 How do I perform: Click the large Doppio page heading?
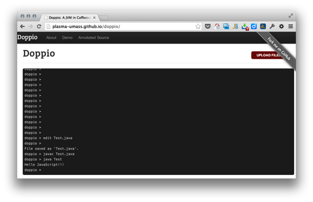[39, 54]
